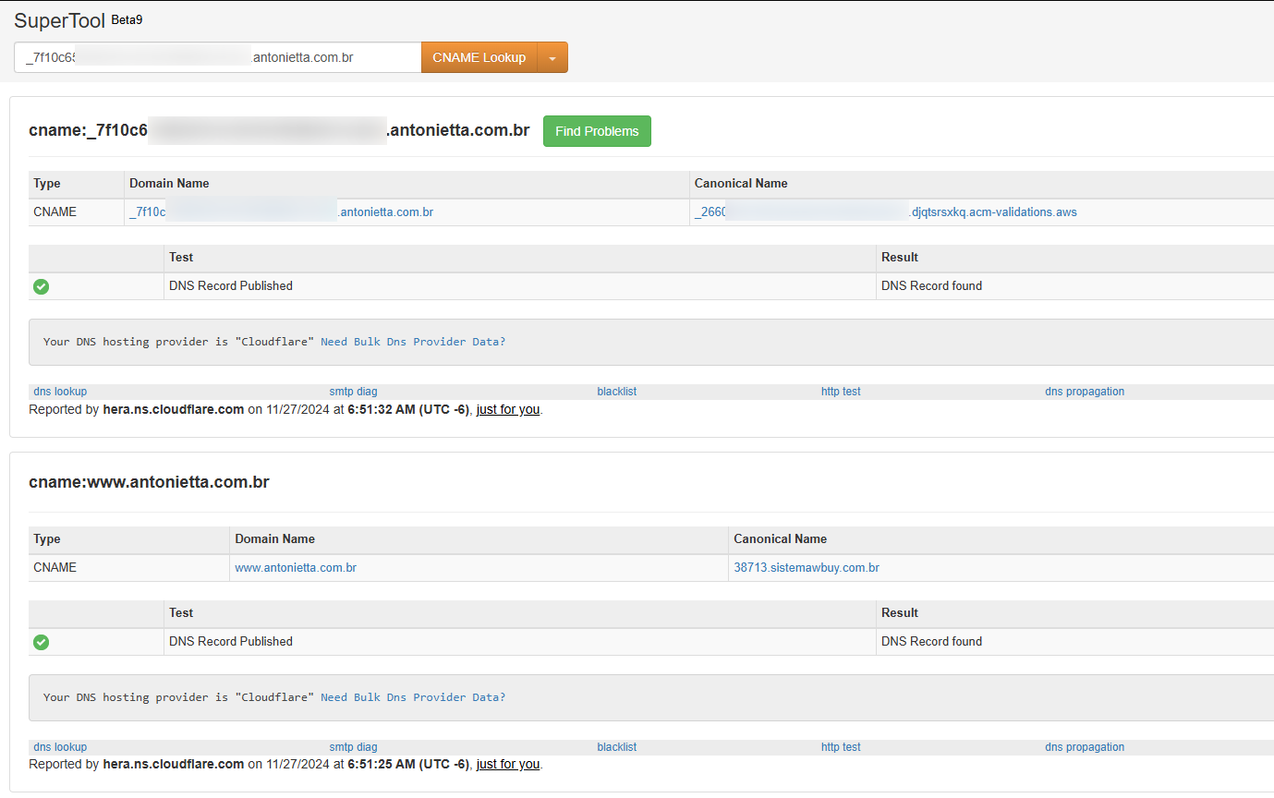Click the CNAME Lookup button
1274x798 pixels.
coord(479,57)
